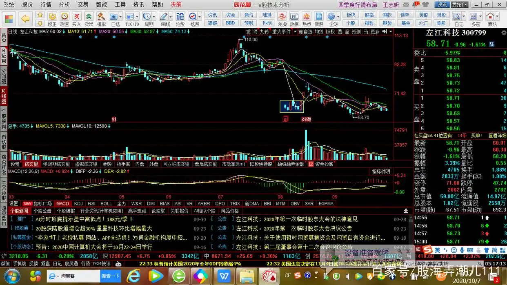Click the 测速 speed test icon

[64, 16]
